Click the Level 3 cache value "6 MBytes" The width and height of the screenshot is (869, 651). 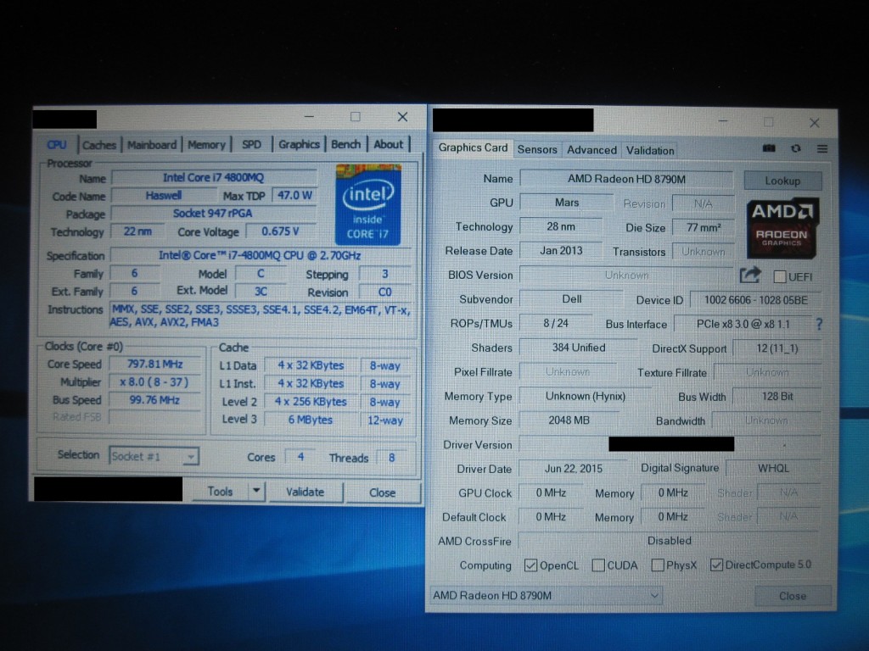point(311,420)
